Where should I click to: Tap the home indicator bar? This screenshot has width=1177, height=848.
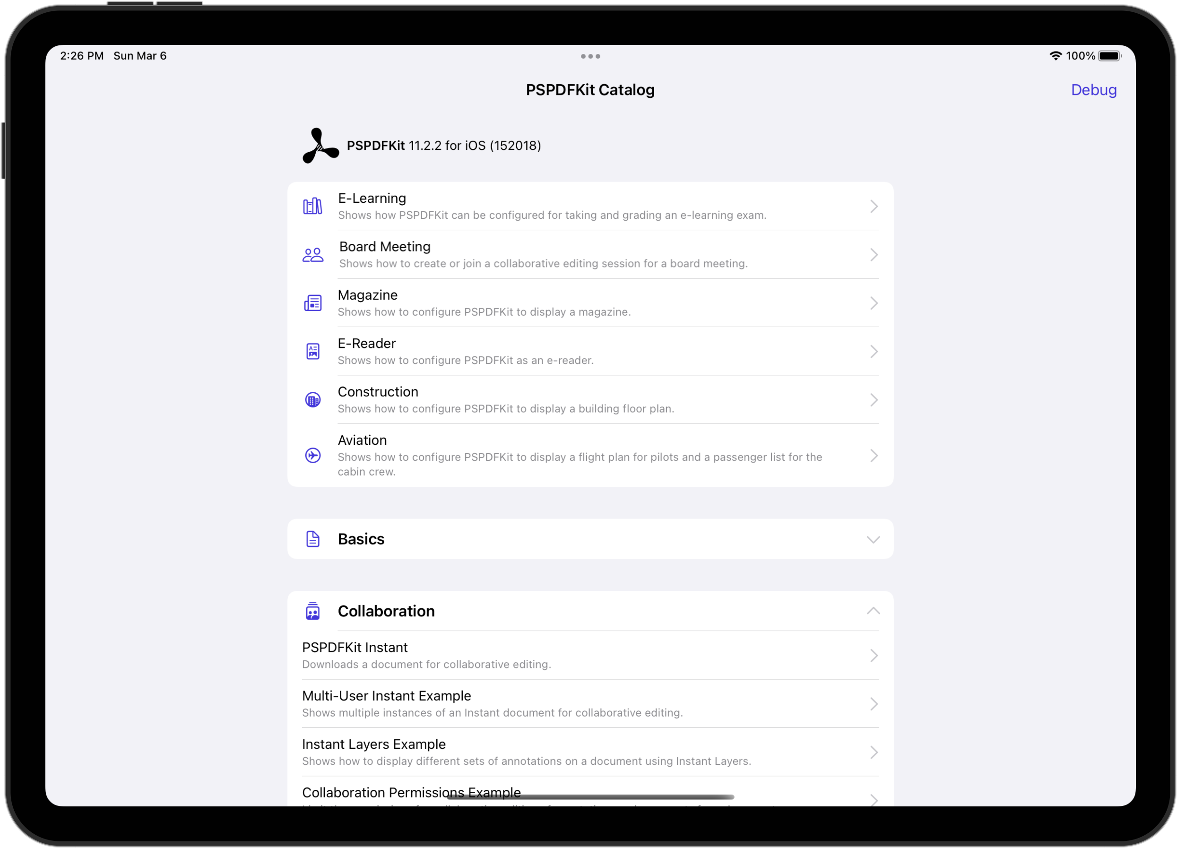coord(590,796)
